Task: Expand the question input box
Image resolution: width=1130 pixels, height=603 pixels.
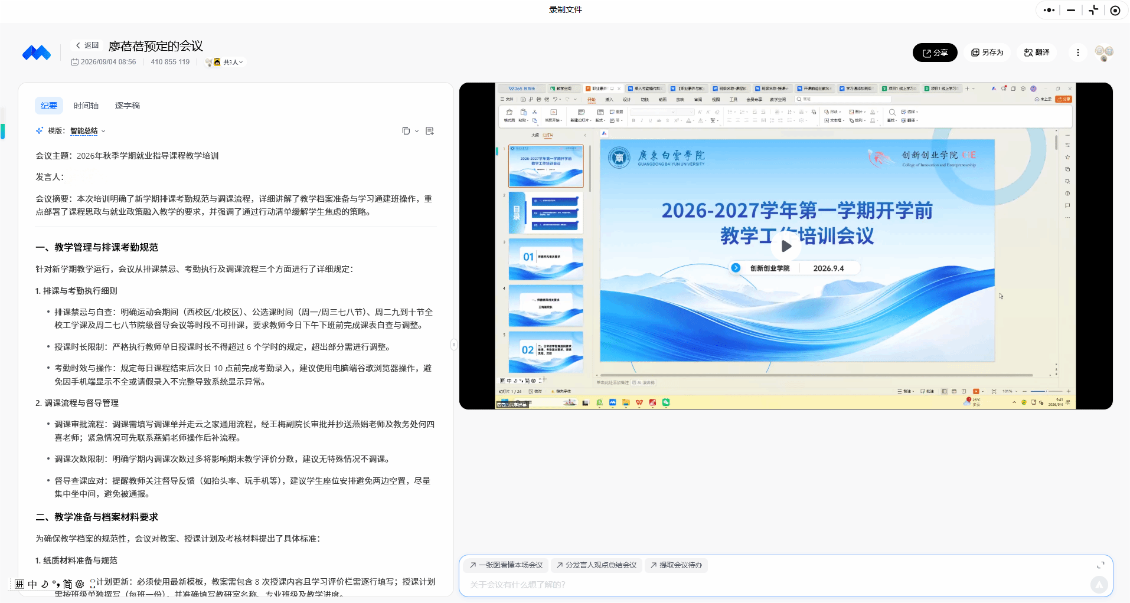Action: pos(1100,565)
